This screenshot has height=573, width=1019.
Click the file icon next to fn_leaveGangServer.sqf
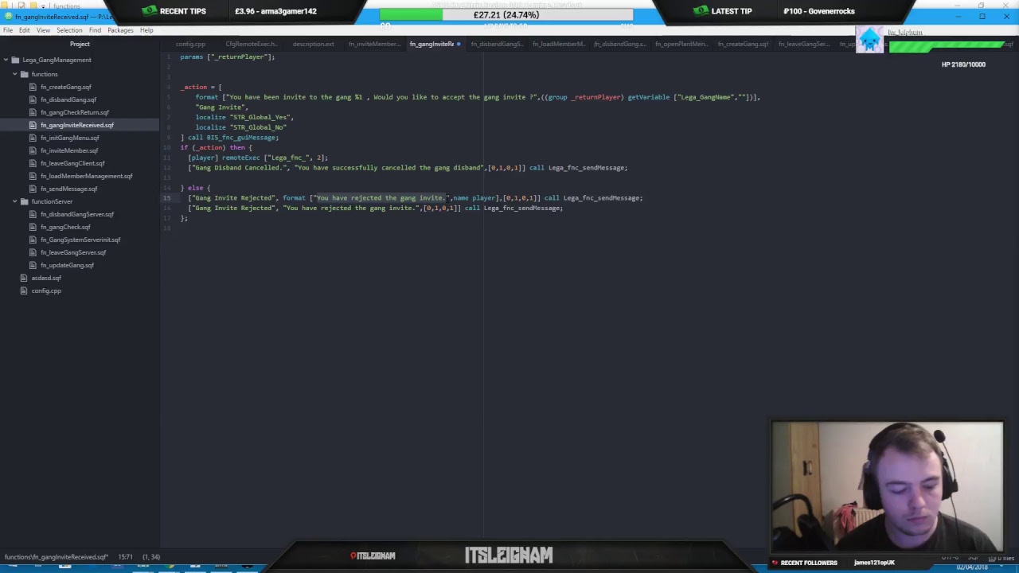[33, 252]
